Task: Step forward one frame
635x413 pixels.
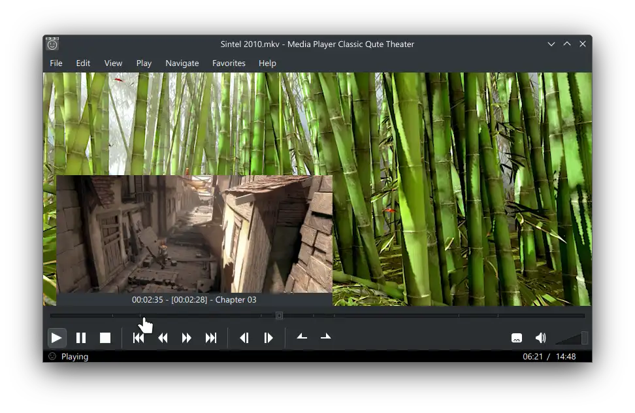Action: point(269,338)
